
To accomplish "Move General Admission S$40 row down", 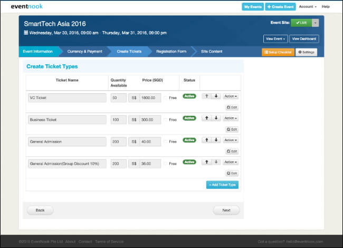I will pyautogui.click(x=216, y=140).
